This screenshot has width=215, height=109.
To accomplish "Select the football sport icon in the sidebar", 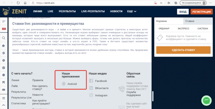I will 3,53.
